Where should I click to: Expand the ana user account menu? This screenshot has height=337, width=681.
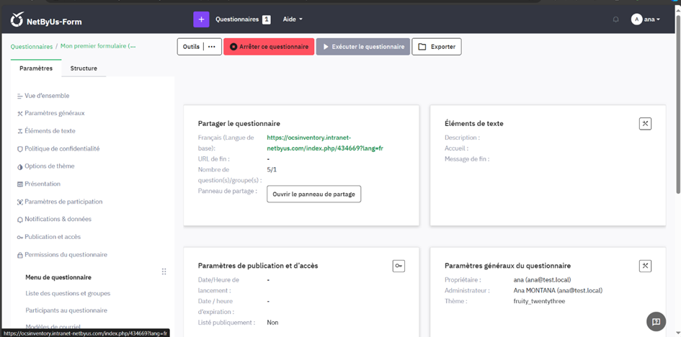pyautogui.click(x=646, y=19)
